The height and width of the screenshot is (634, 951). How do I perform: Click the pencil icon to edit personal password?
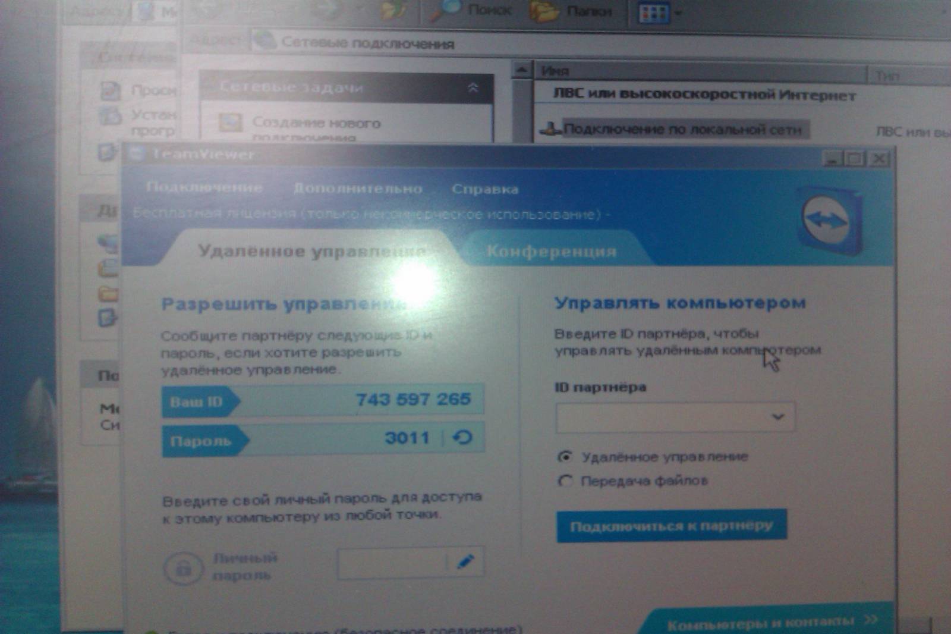point(466,561)
